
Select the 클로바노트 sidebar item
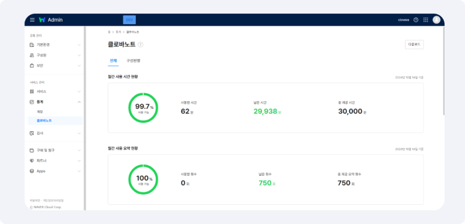click(55, 121)
